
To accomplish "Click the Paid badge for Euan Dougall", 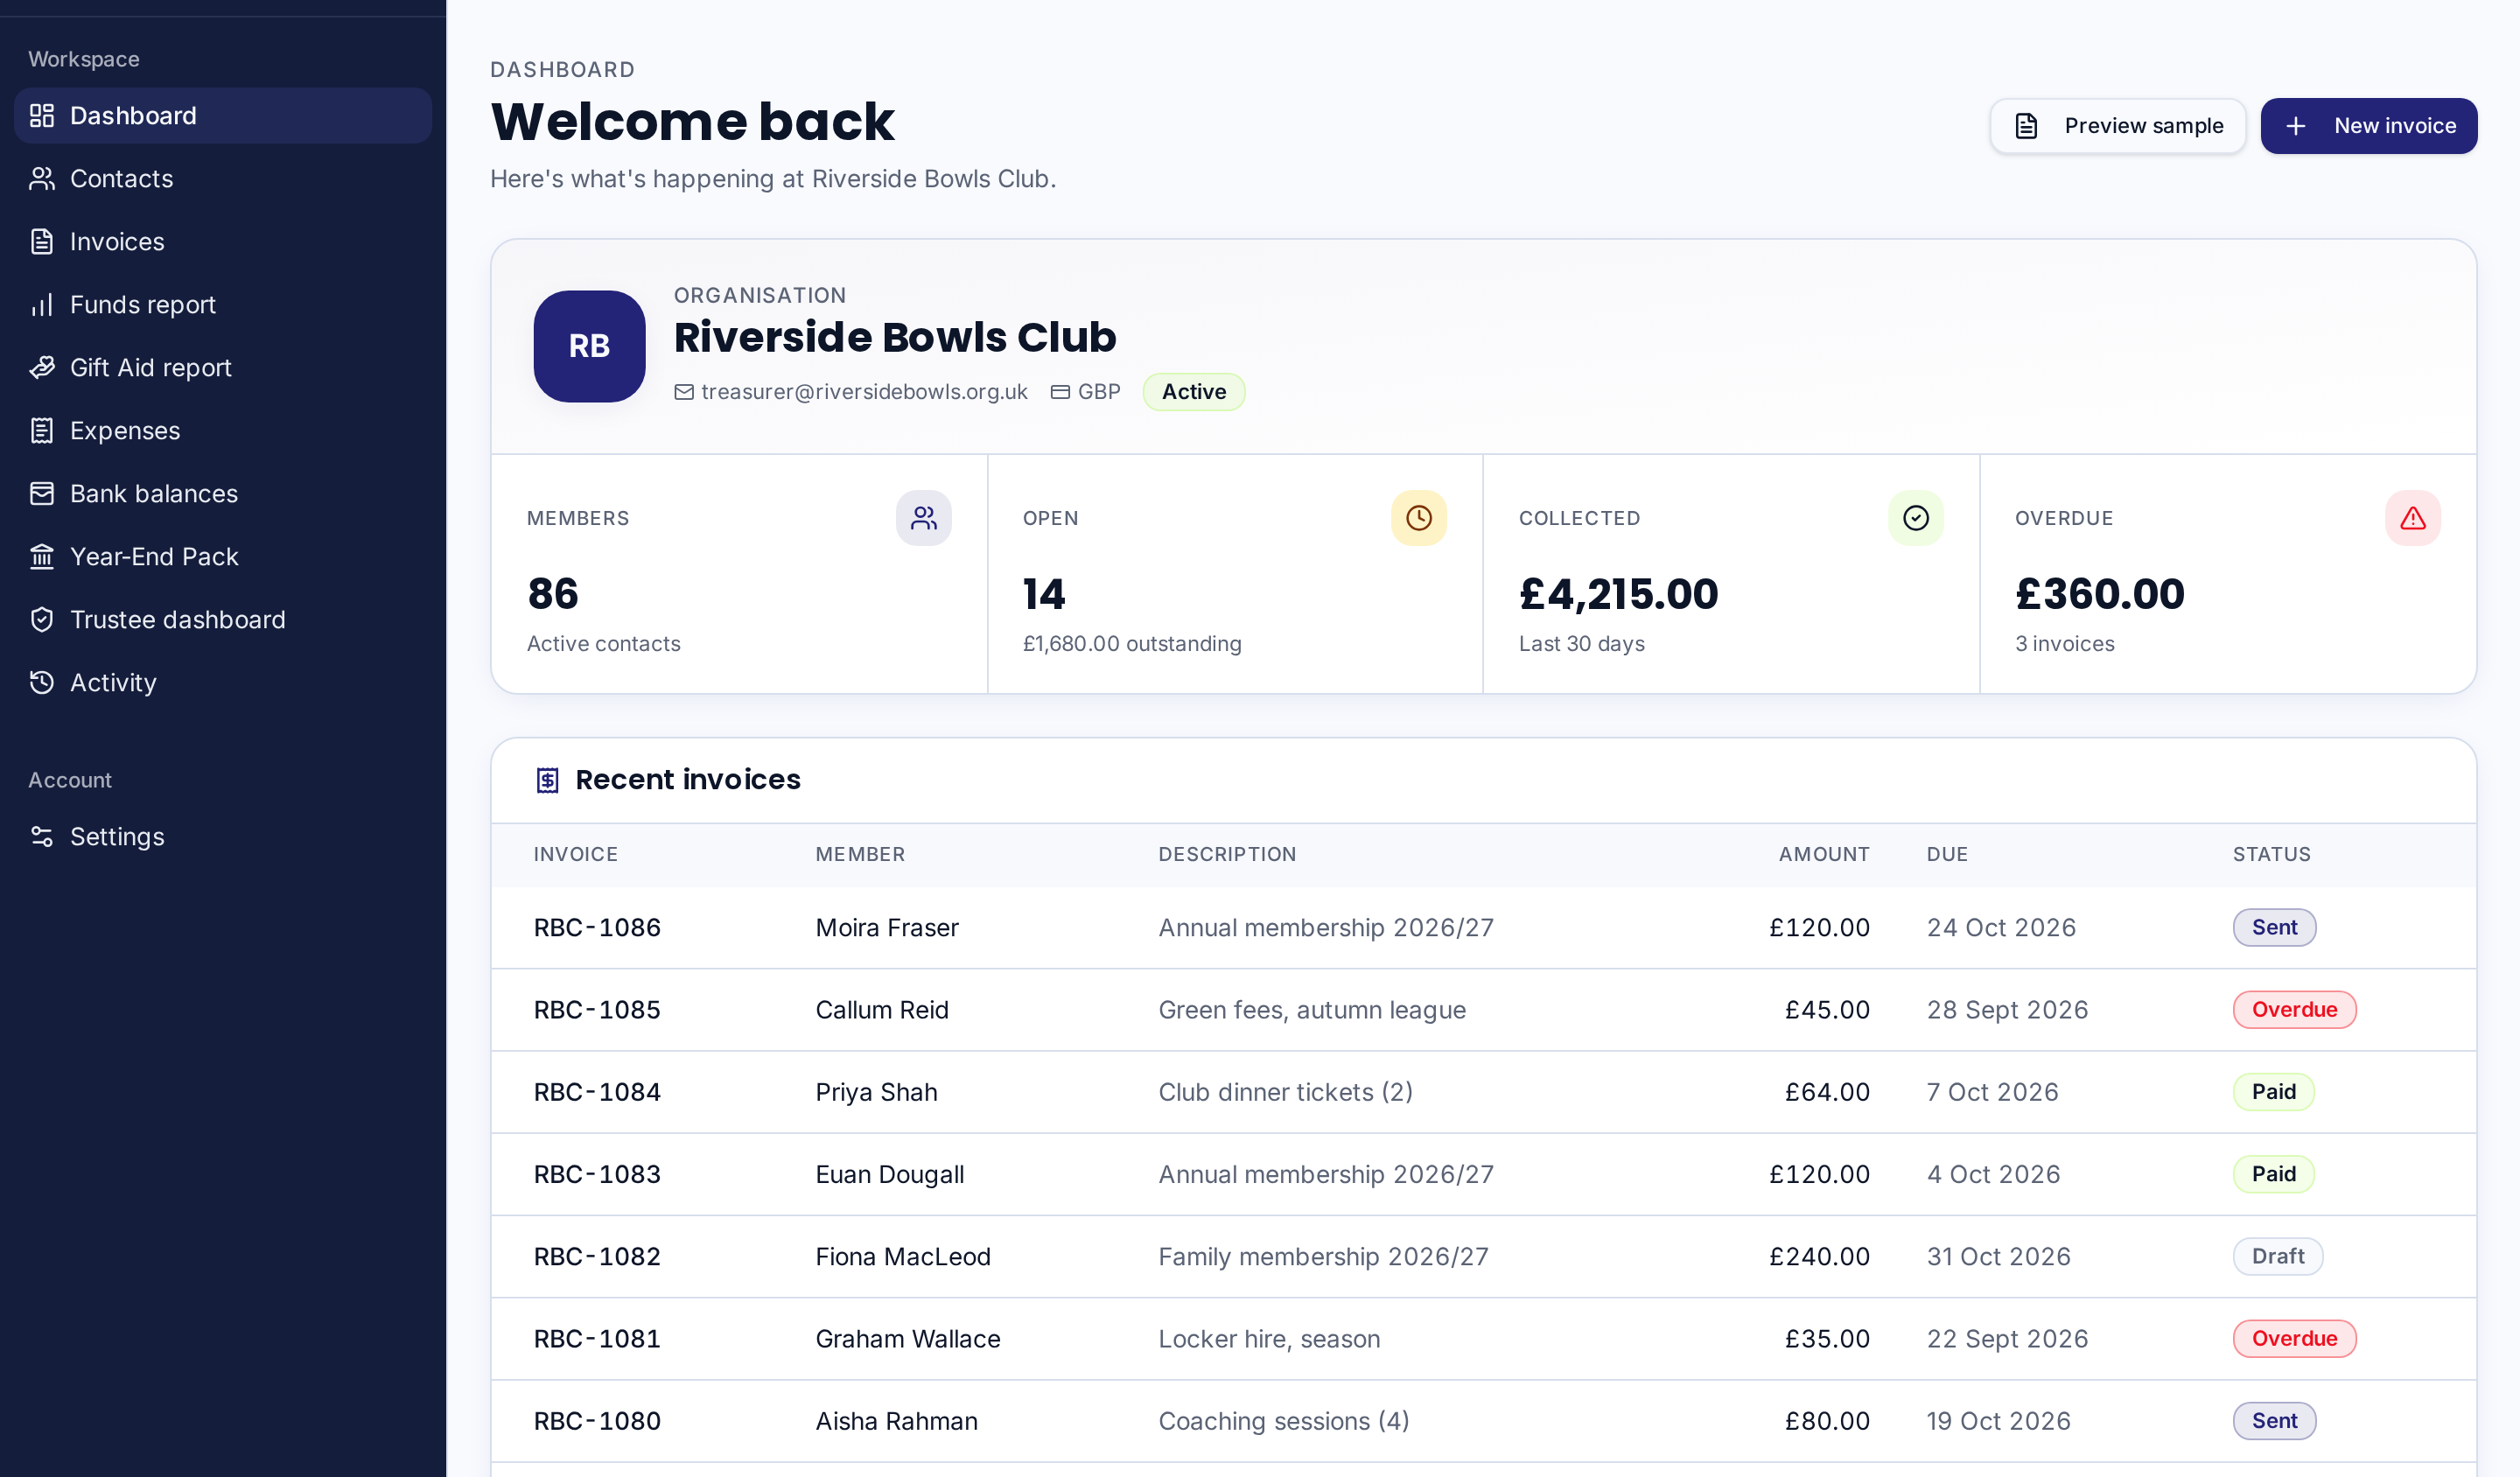I will pyautogui.click(x=2273, y=1174).
